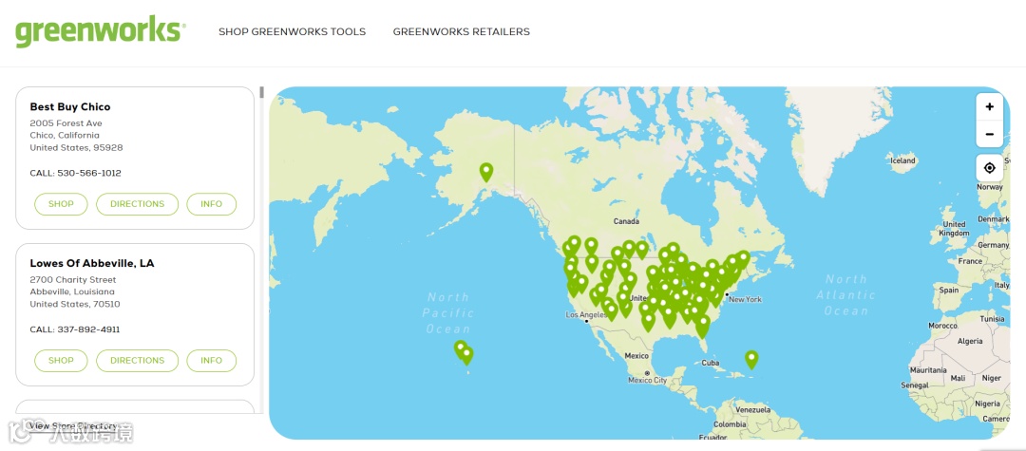Select Lowes Of Abbeville, LA title
Screen dimensions: 1026x451
pyautogui.click(x=92, y=263)
